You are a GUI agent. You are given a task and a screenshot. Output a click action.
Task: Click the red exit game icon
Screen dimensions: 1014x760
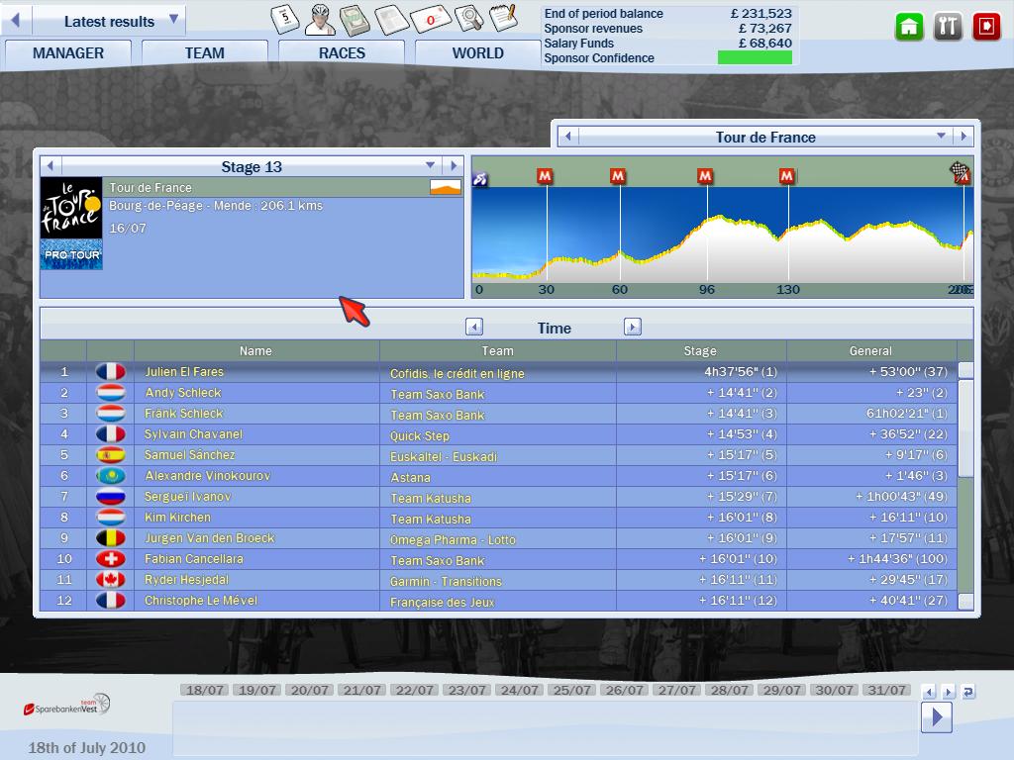(986, 27)
